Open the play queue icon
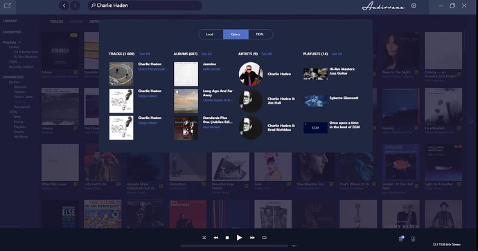478x251 pixels. [401, 239]
